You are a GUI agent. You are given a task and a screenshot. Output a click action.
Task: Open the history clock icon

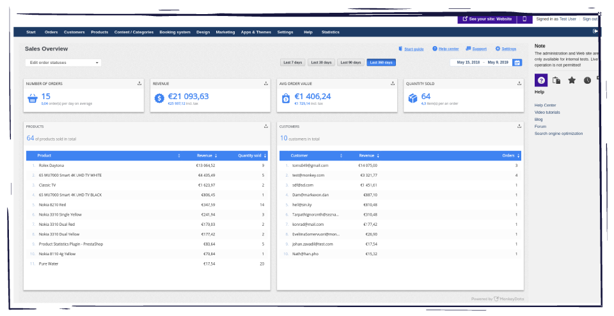pyautogui.click(x=587, y=80)
